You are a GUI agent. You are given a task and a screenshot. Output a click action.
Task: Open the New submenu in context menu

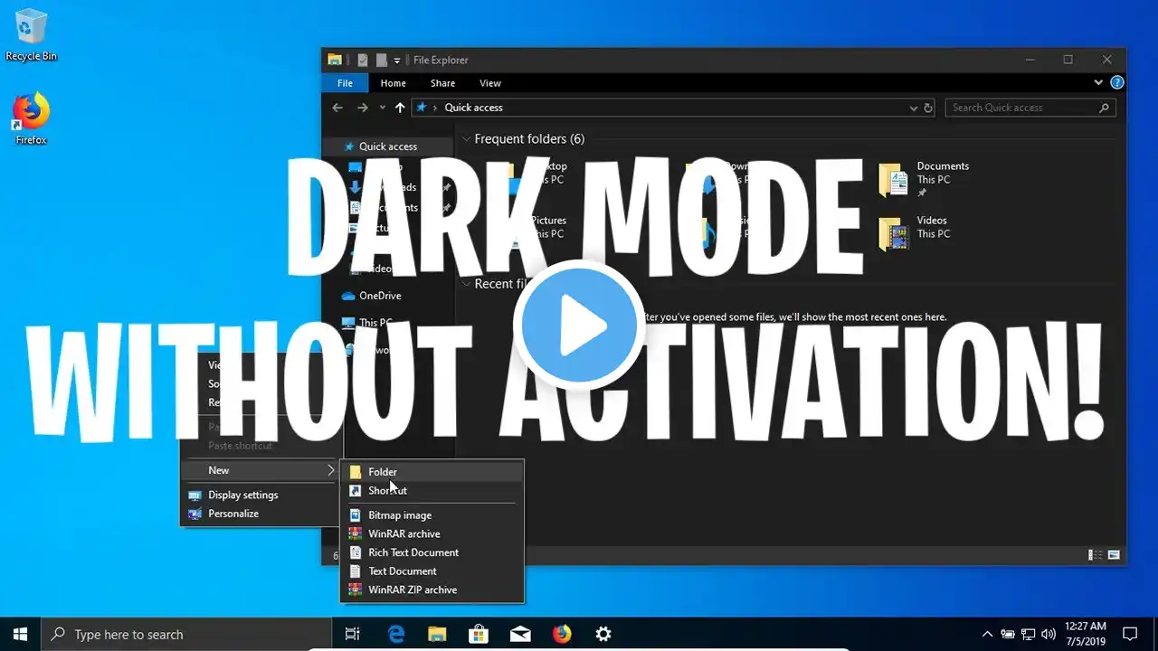(260, 470)
